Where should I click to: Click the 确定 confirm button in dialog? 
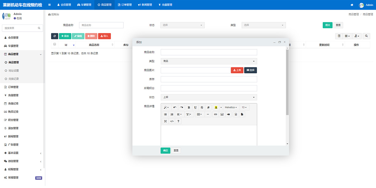click(165, 151)
